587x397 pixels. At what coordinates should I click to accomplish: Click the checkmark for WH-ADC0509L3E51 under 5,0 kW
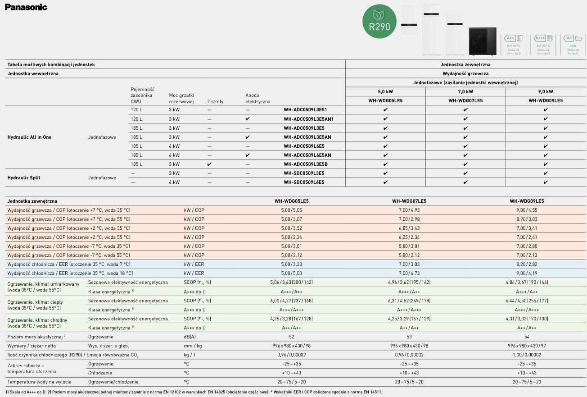click(x=385, y=110)
